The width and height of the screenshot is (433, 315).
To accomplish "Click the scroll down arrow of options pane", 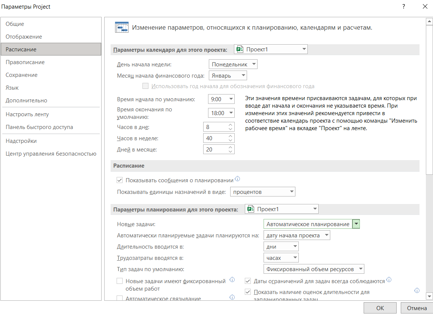I will (429, 297).
